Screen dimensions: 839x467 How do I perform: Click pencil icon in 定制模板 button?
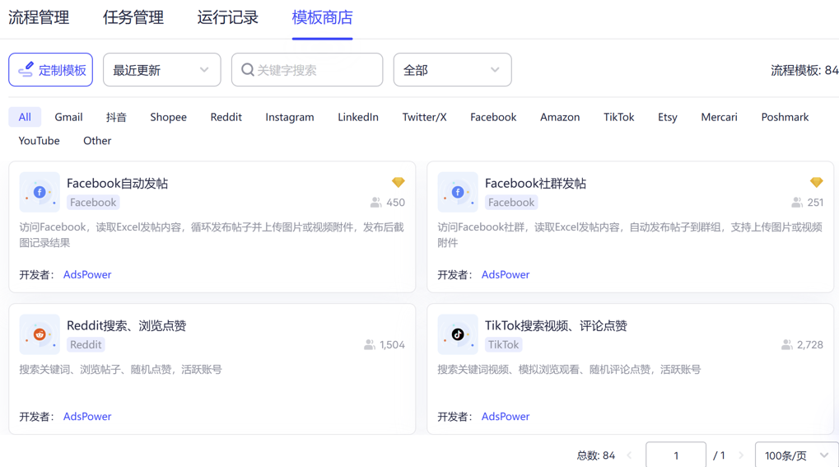(26, 70)
